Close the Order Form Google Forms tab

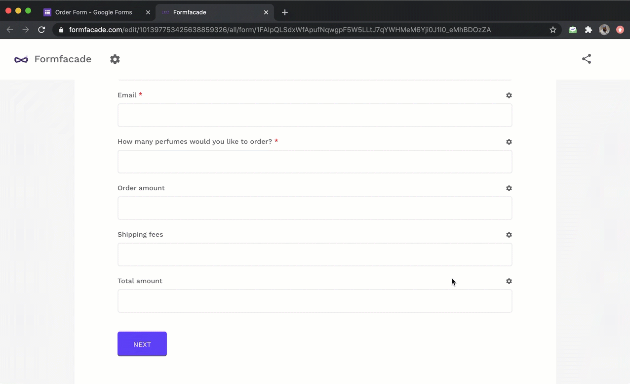tap(148, 12)
